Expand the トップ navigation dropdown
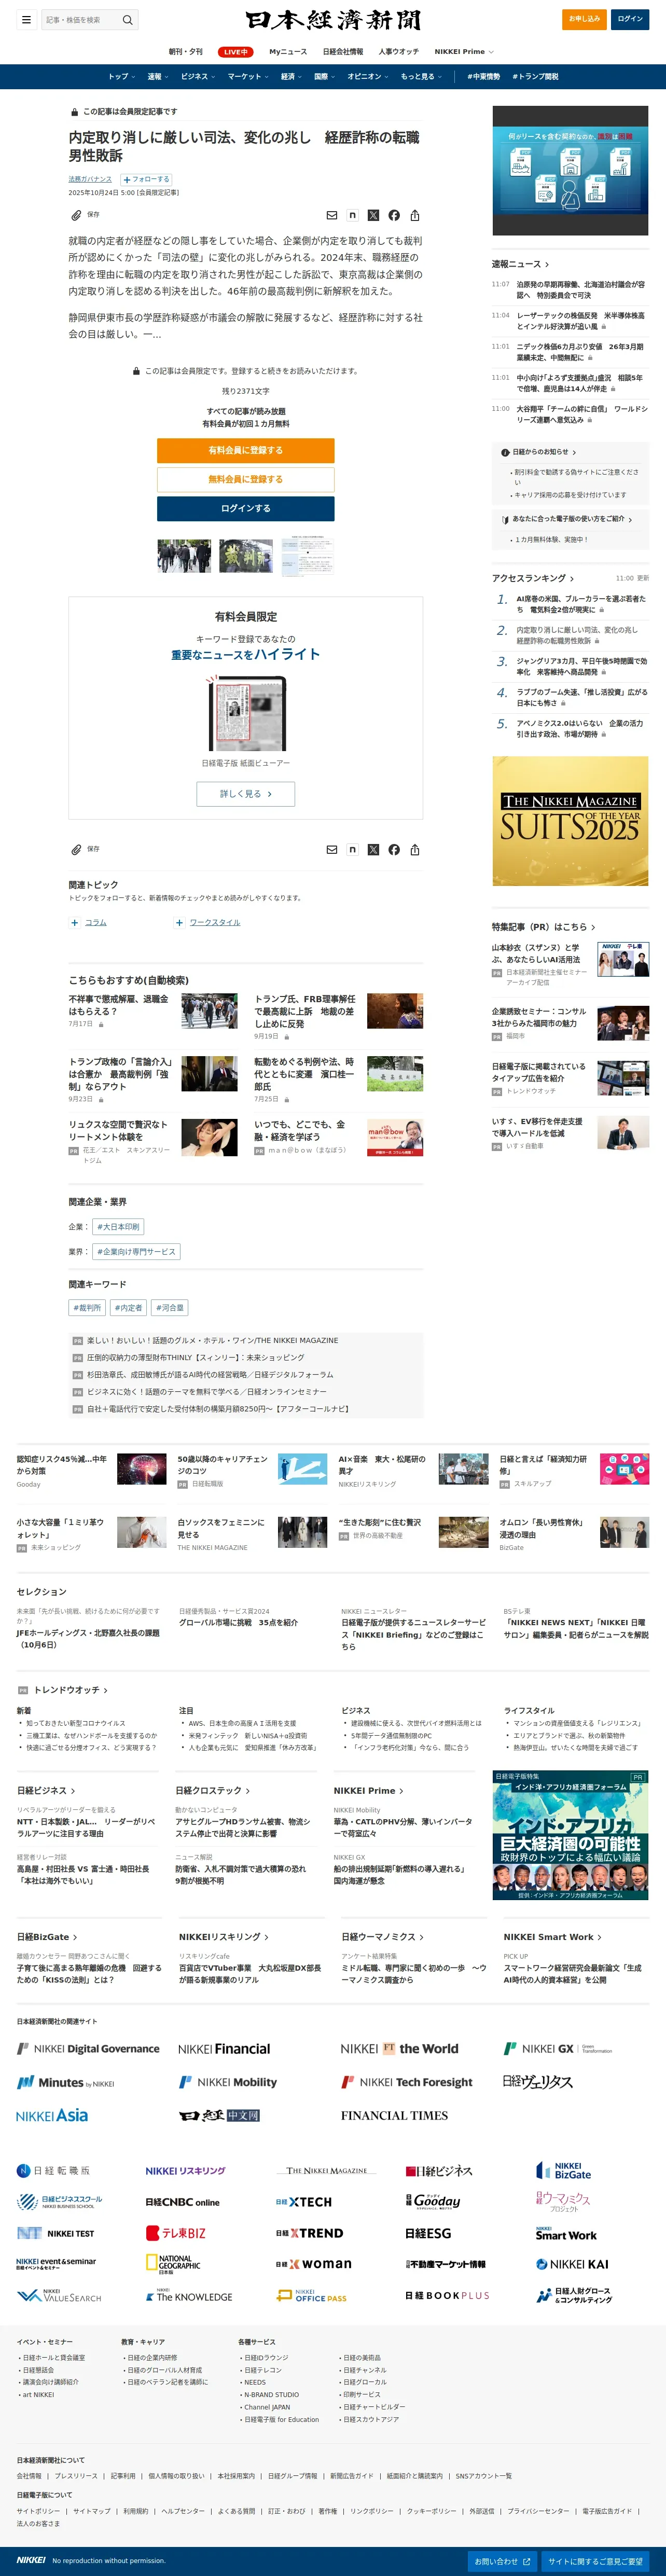The width and height of the screenshot is (666, 2576). coord(121,77)
